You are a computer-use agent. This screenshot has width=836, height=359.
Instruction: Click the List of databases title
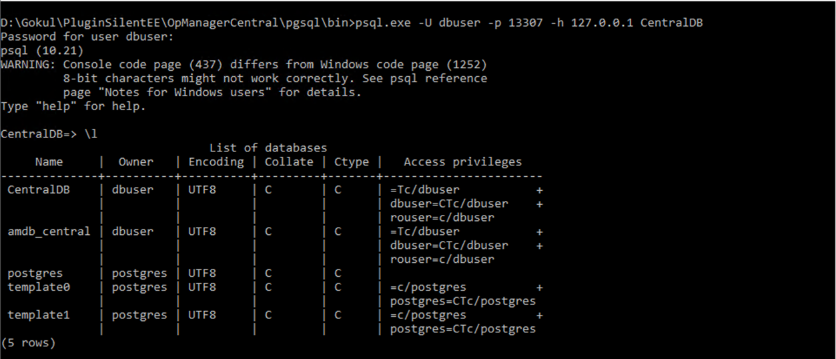point(268,147)
